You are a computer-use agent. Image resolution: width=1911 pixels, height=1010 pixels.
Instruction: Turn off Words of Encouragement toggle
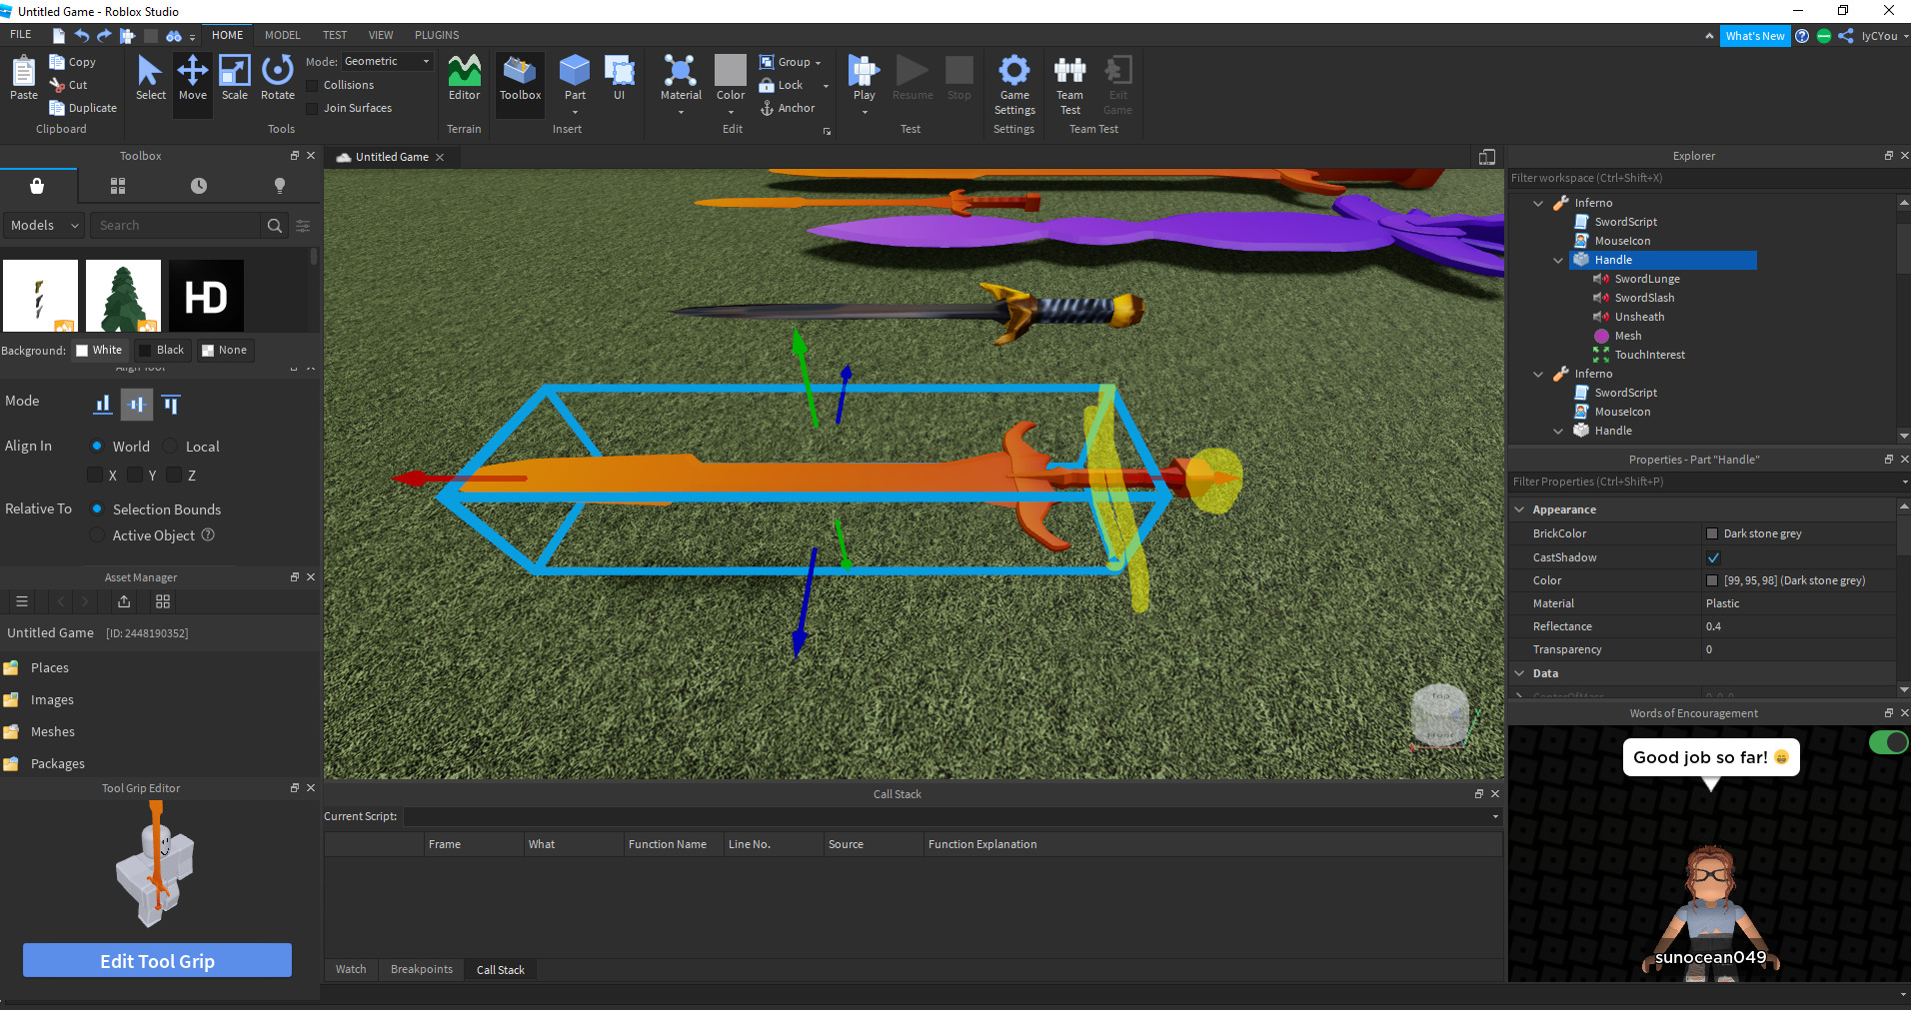coord(1887,742)
